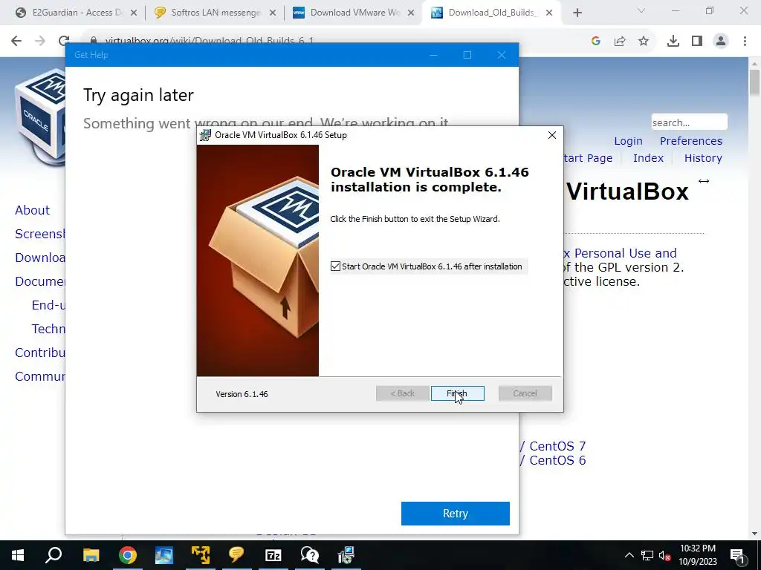Image resolution: width=761 pixels, height=570 pixels.
Task: Open the Index wiki link
Action: point(648,158)
